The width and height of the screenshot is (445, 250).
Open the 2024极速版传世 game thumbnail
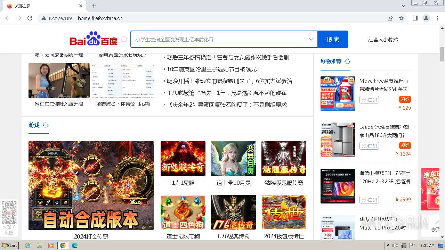pyautogui.click(x=284, y=212)
